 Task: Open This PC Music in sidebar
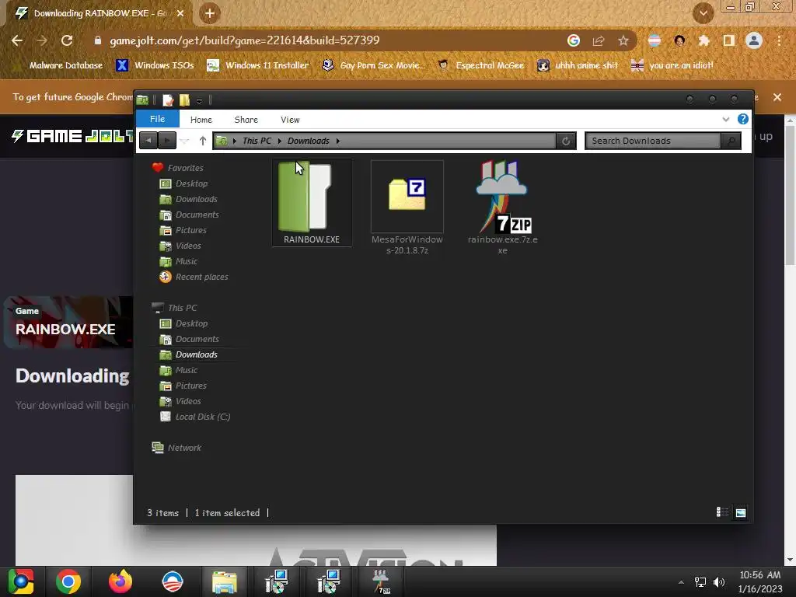pyautogui.click(x=179, y=370)
